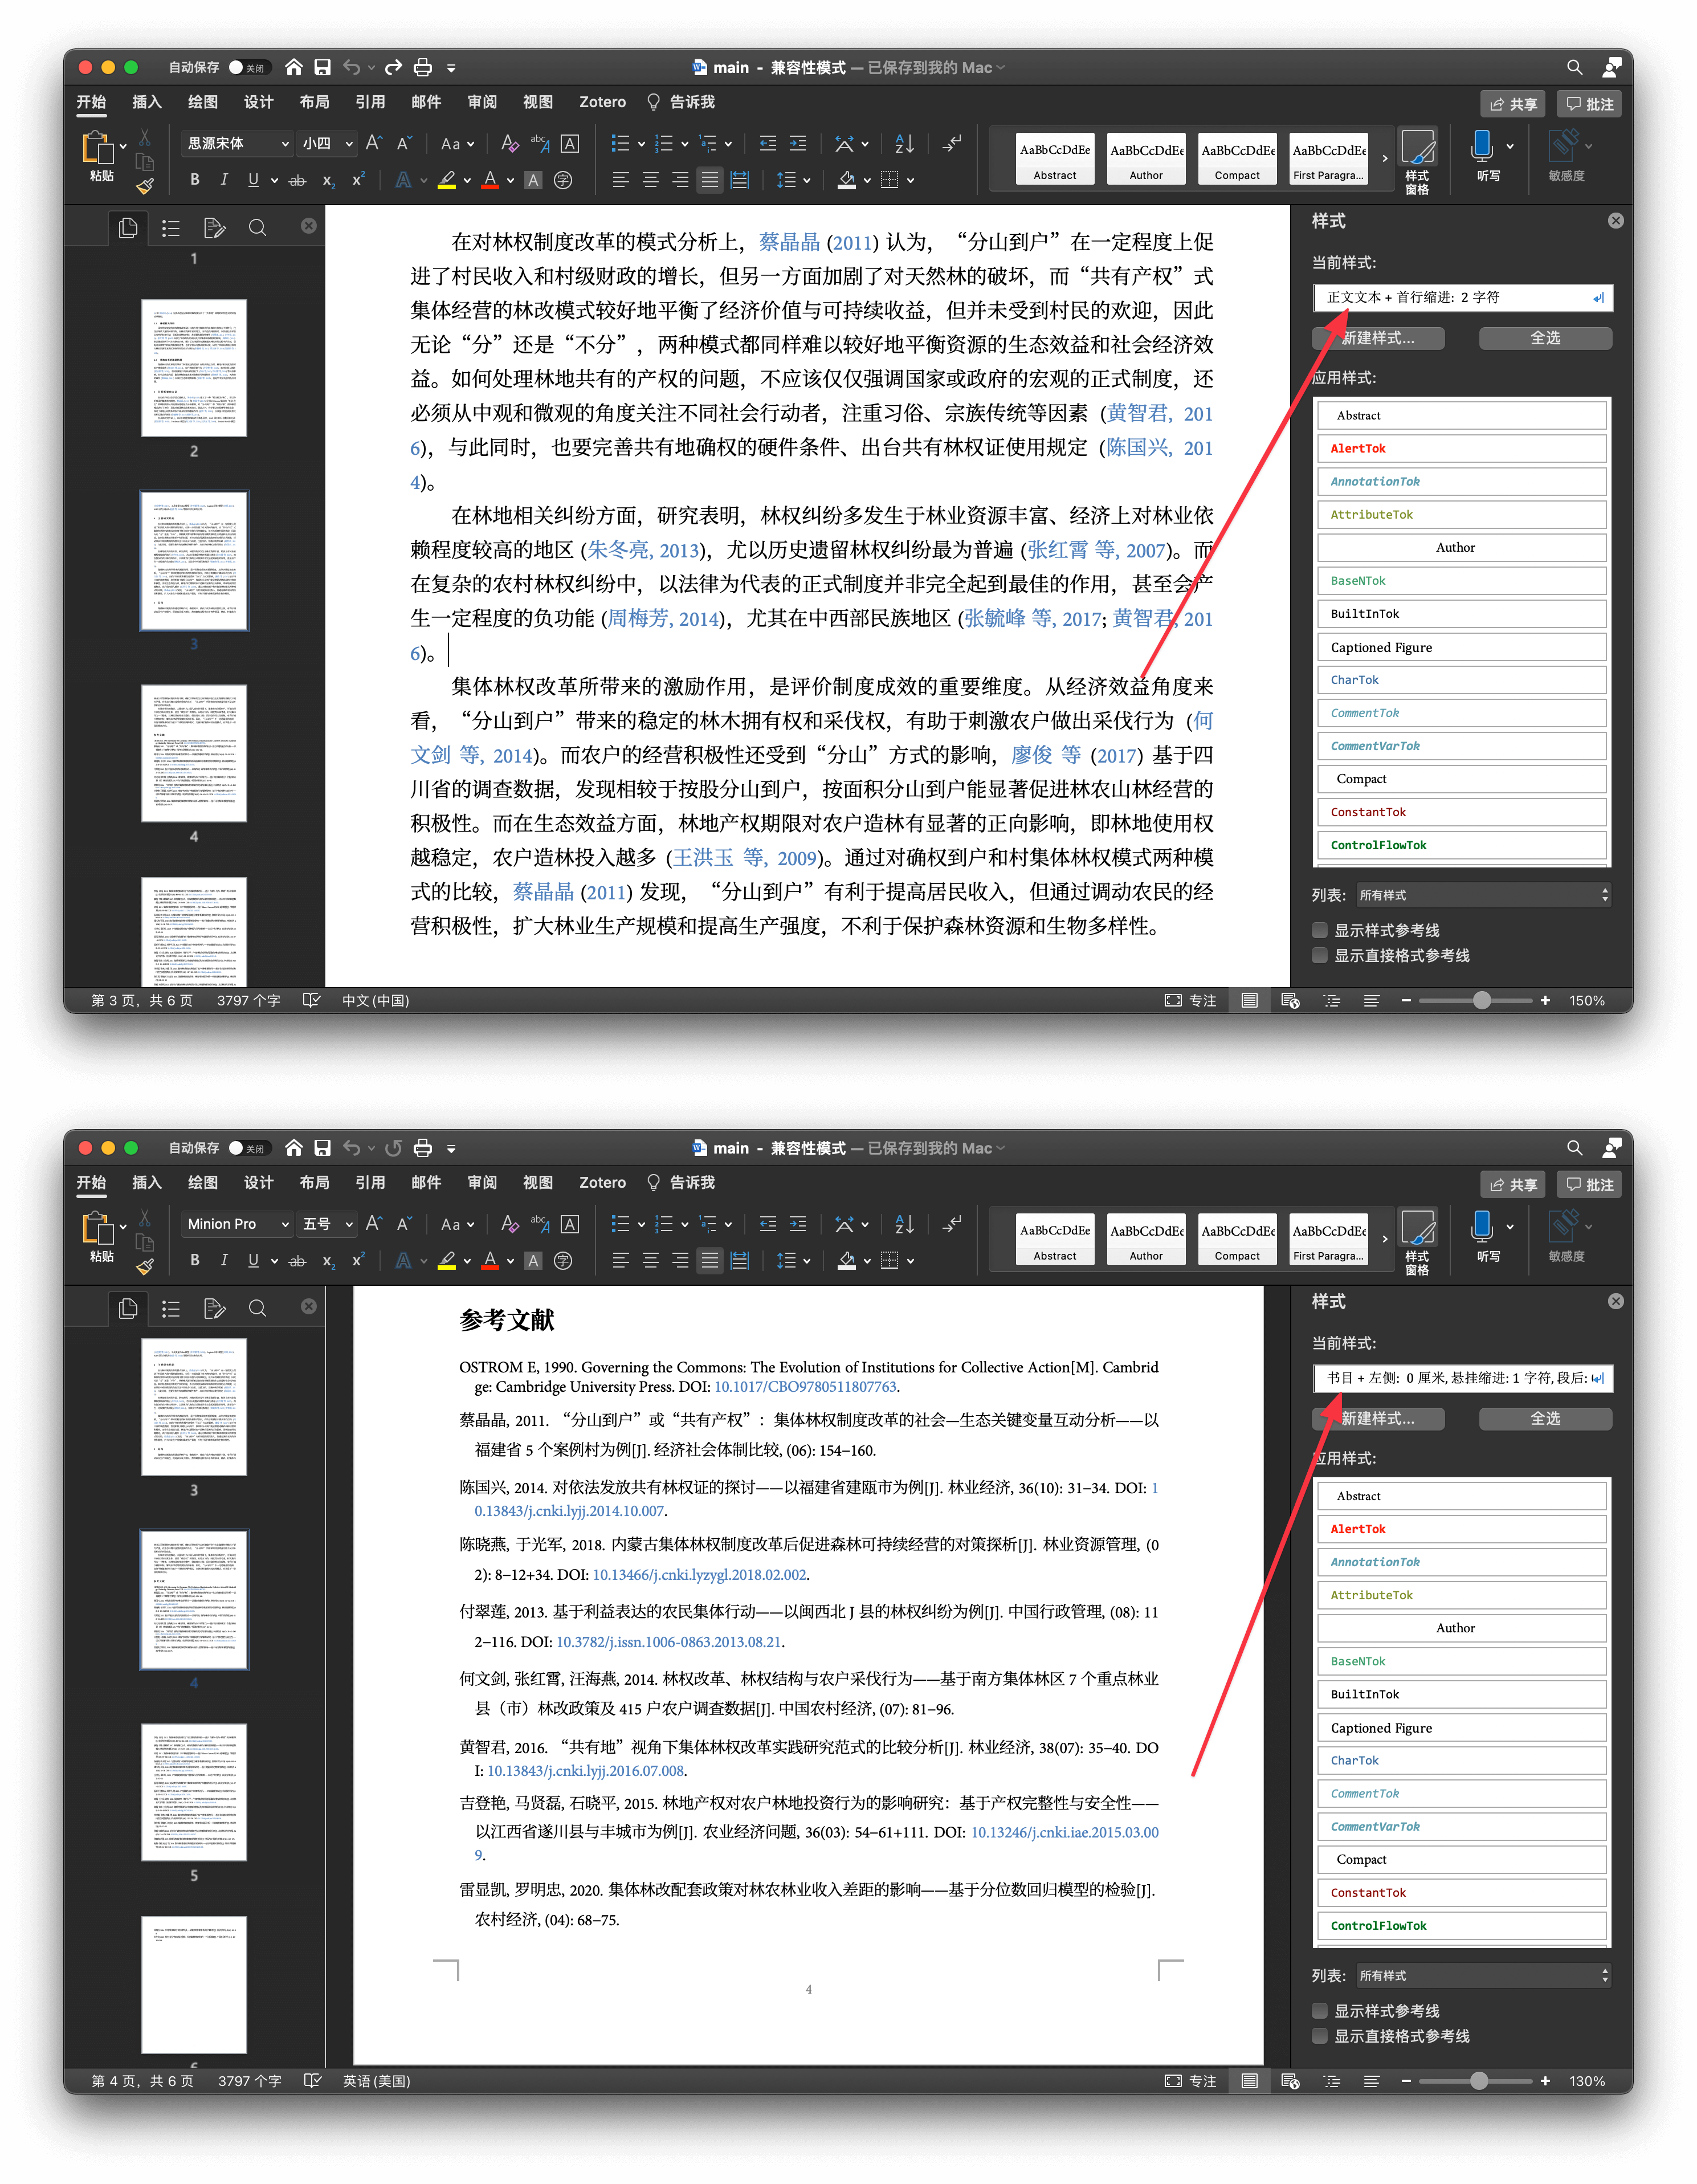Open Zotero tab in upper window

[602, 102]
